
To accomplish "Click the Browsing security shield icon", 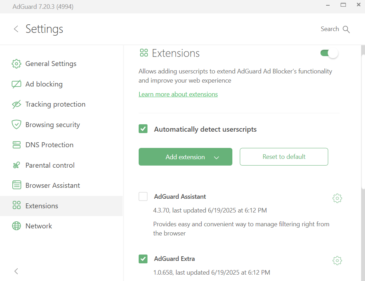I will coord(16,125).
